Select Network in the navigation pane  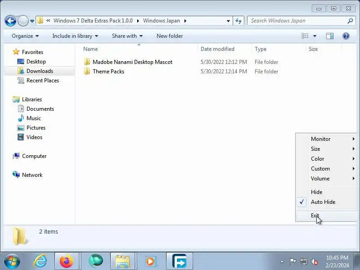click(x=32, y=175)
